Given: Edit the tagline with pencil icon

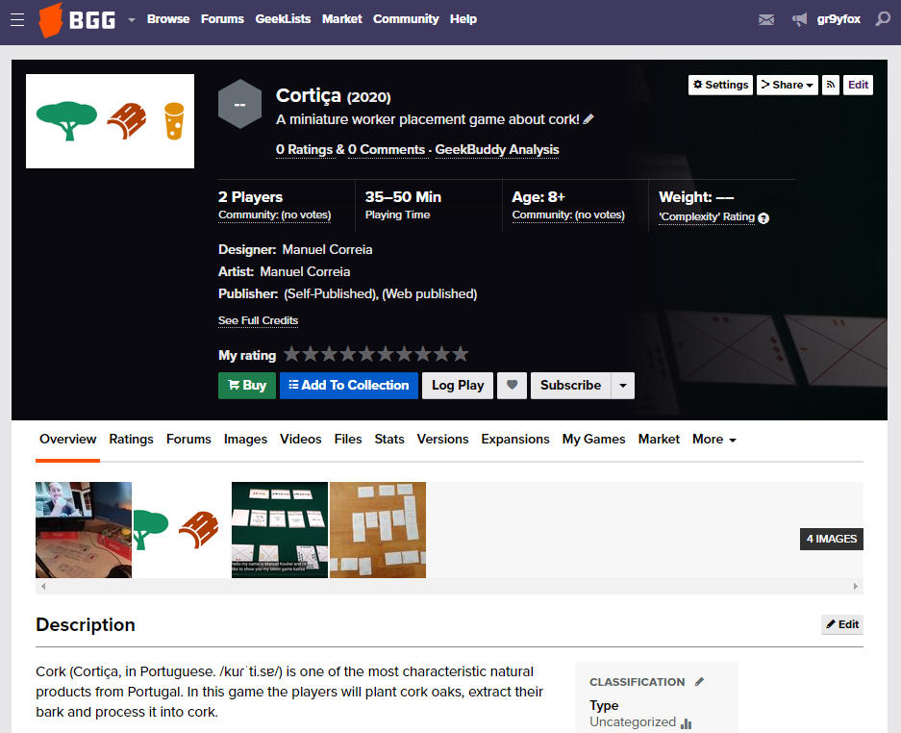Looking at the screenshot, I should pyautogui.click(x=588, y=119).
